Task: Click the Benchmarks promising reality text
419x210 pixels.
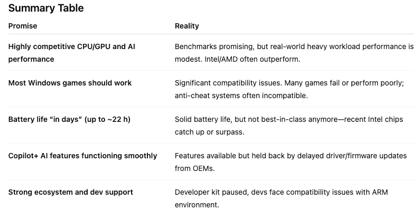Action: (294, 53)
